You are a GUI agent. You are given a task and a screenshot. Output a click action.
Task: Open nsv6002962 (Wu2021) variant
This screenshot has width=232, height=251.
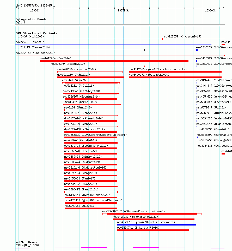(79, 206)
